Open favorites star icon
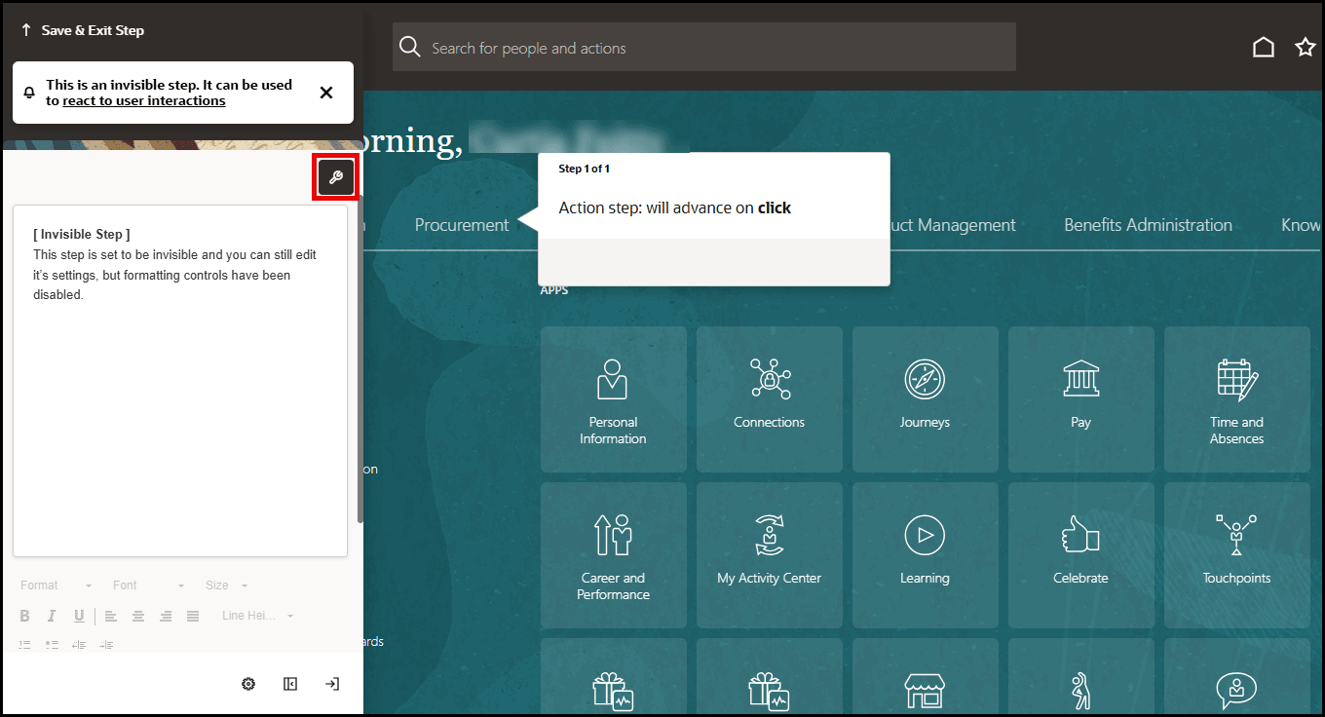The height and width of the screenshot is (717, 1325). pos(1306,48)
